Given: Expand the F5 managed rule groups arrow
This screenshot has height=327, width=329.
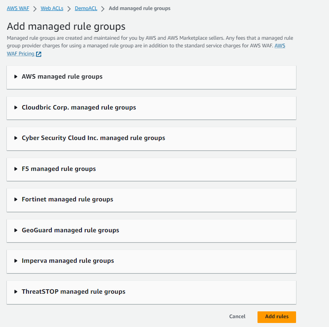Looking at the screenshot, I should [16, 169].
